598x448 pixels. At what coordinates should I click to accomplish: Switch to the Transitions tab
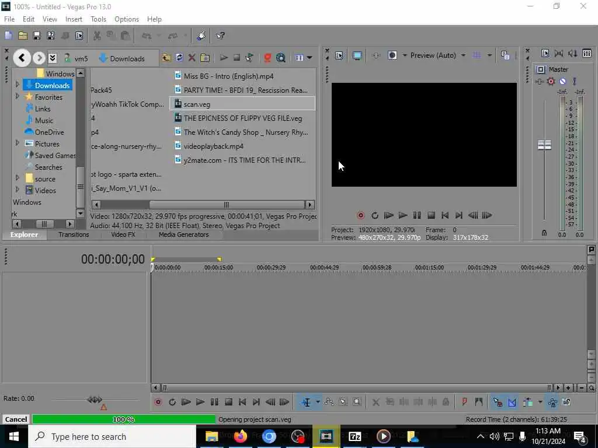tap(74, 235)
